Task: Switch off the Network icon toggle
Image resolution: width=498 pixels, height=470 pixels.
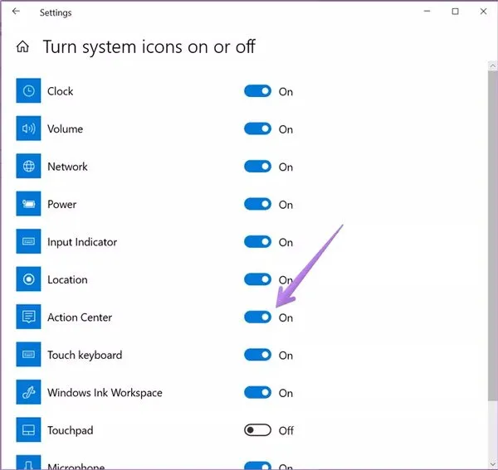Action: [258, 167]
